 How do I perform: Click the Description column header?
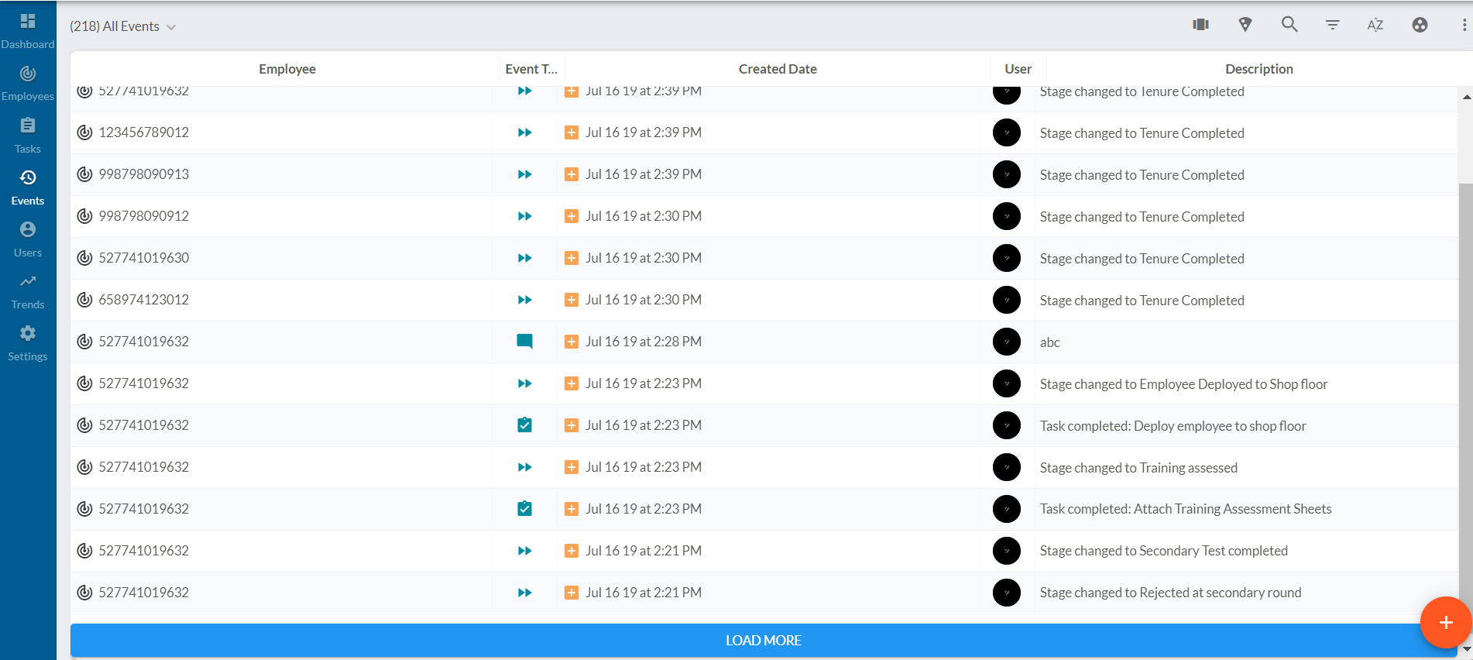point(1259,69)
